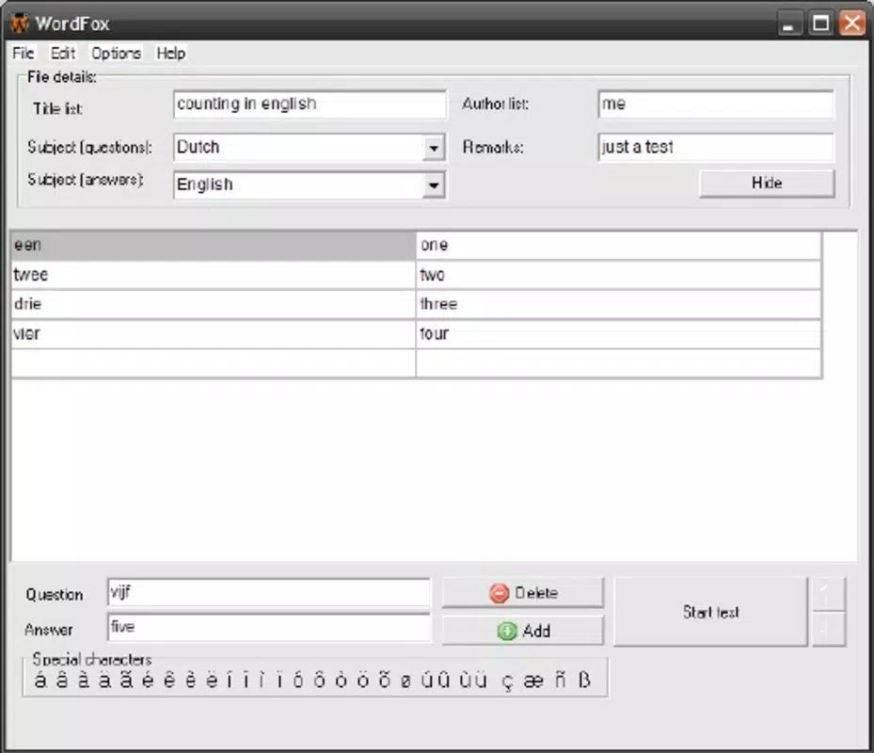
Task: Open the Subject (answers) English dropdown
Action: [433, 185]
